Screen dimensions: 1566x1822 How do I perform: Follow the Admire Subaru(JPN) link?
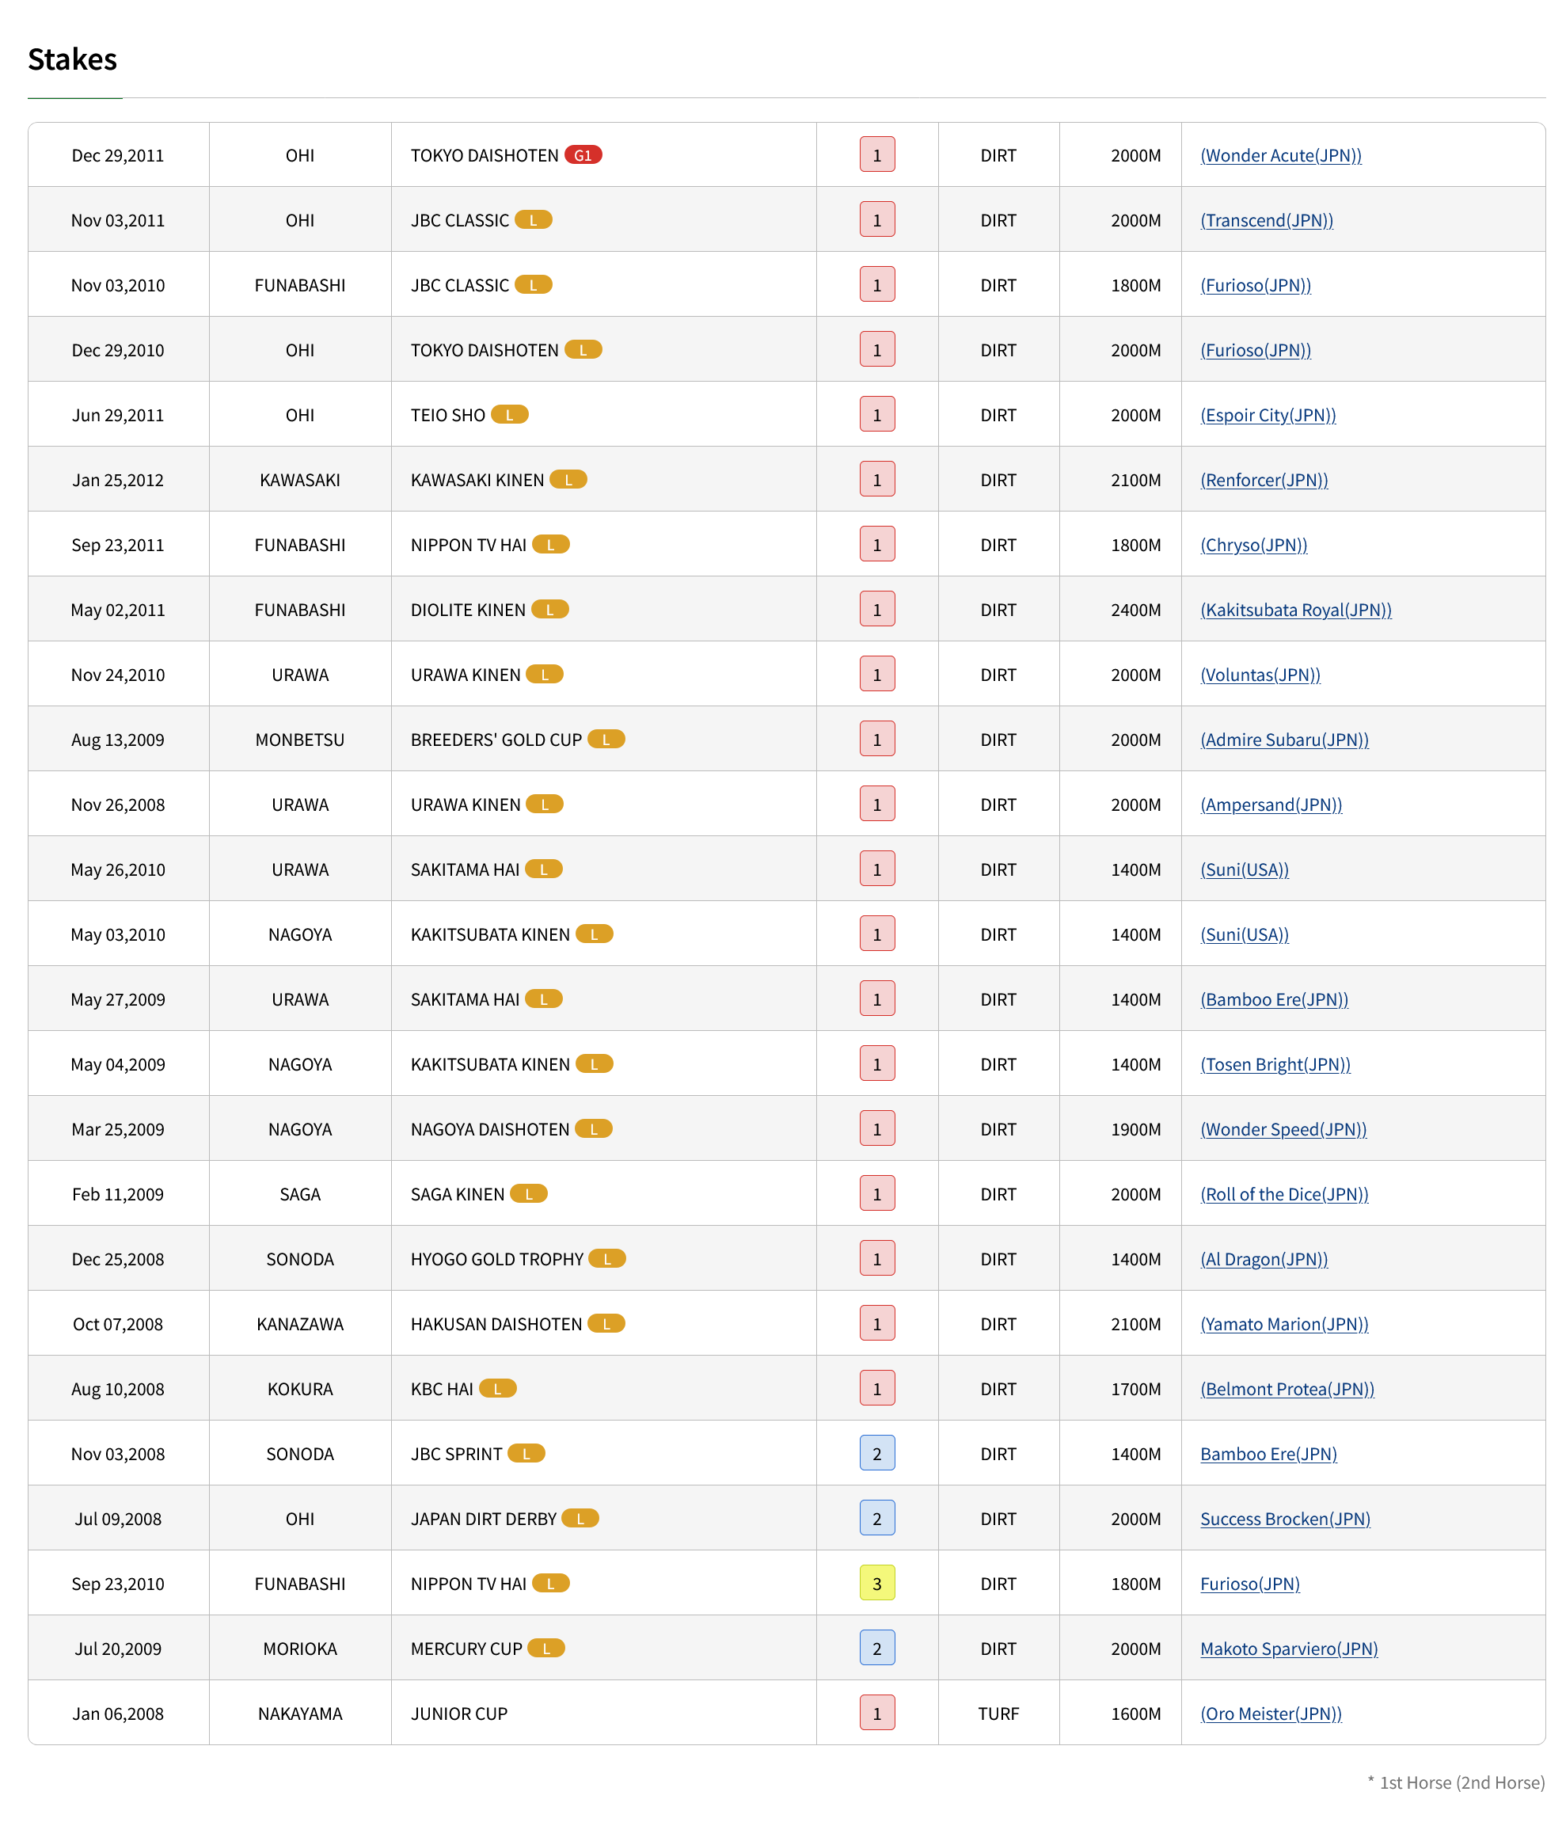pos(1283,740)
